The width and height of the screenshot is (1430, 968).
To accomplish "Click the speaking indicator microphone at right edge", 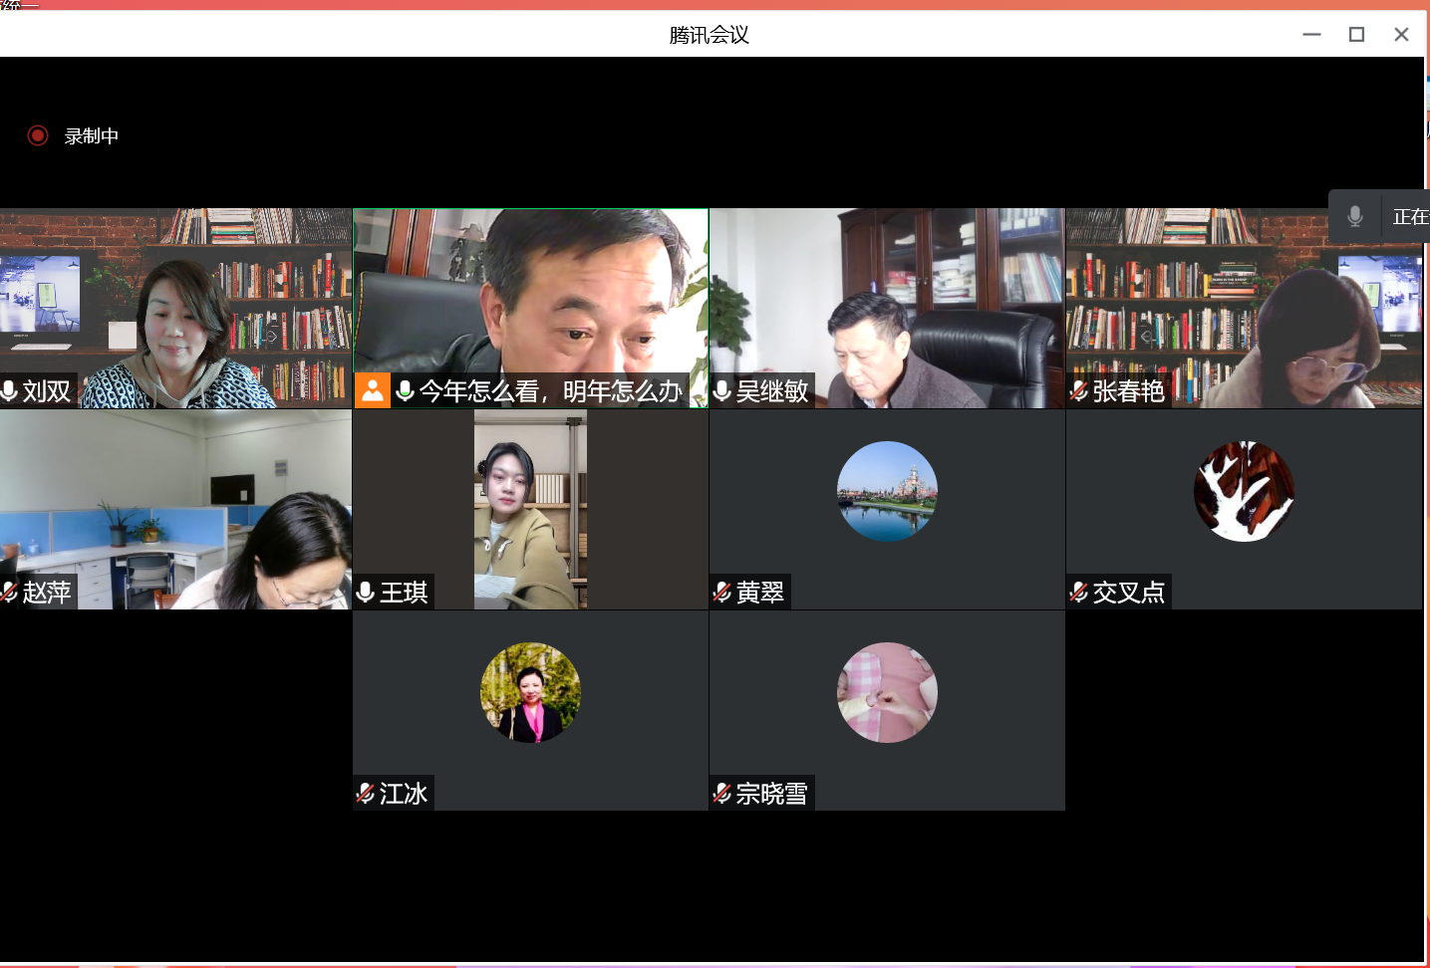I will [1354, 216].
